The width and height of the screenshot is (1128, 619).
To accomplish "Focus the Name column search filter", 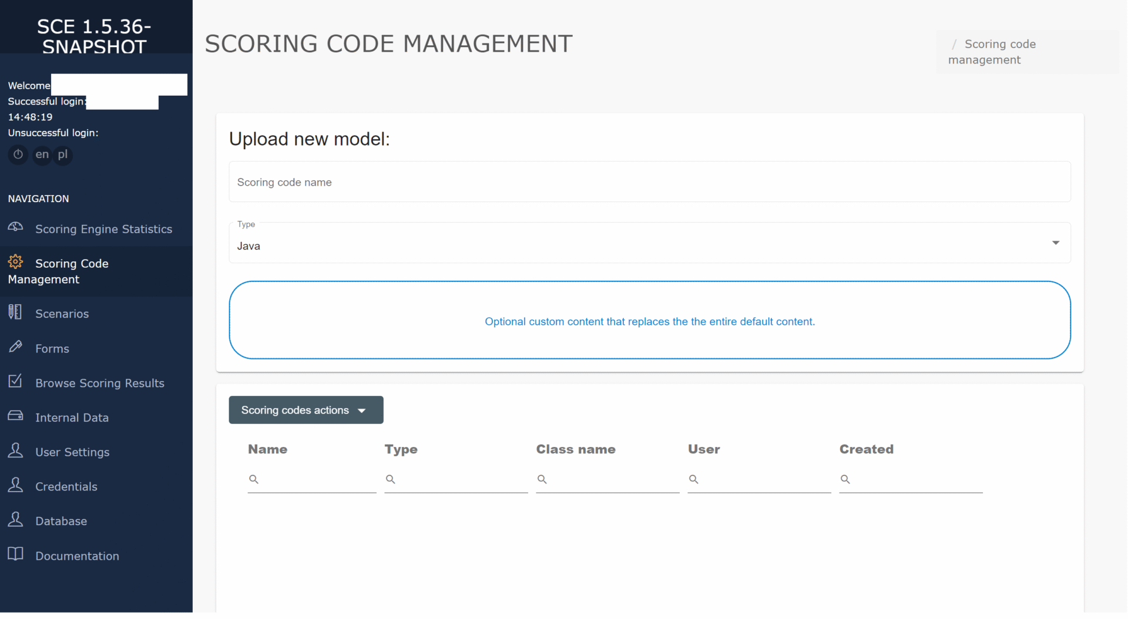I will coord(317,479).
